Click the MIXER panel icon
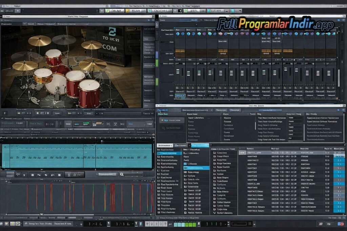 coord(185,11)
